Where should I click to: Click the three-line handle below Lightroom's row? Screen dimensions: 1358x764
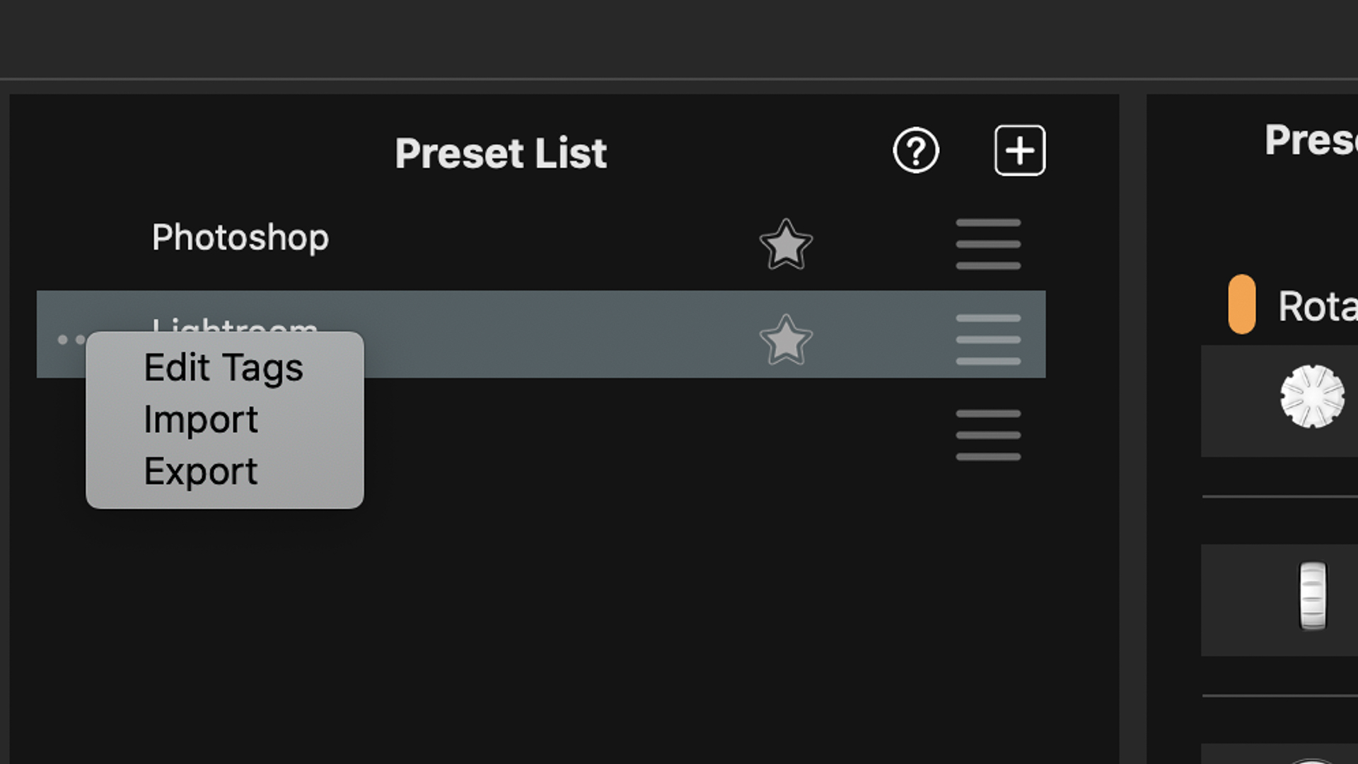point(988,435)
